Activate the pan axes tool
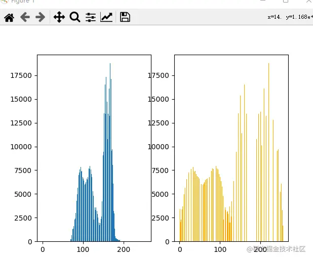This screenshot has height=260, width=313. click(59, 17)
